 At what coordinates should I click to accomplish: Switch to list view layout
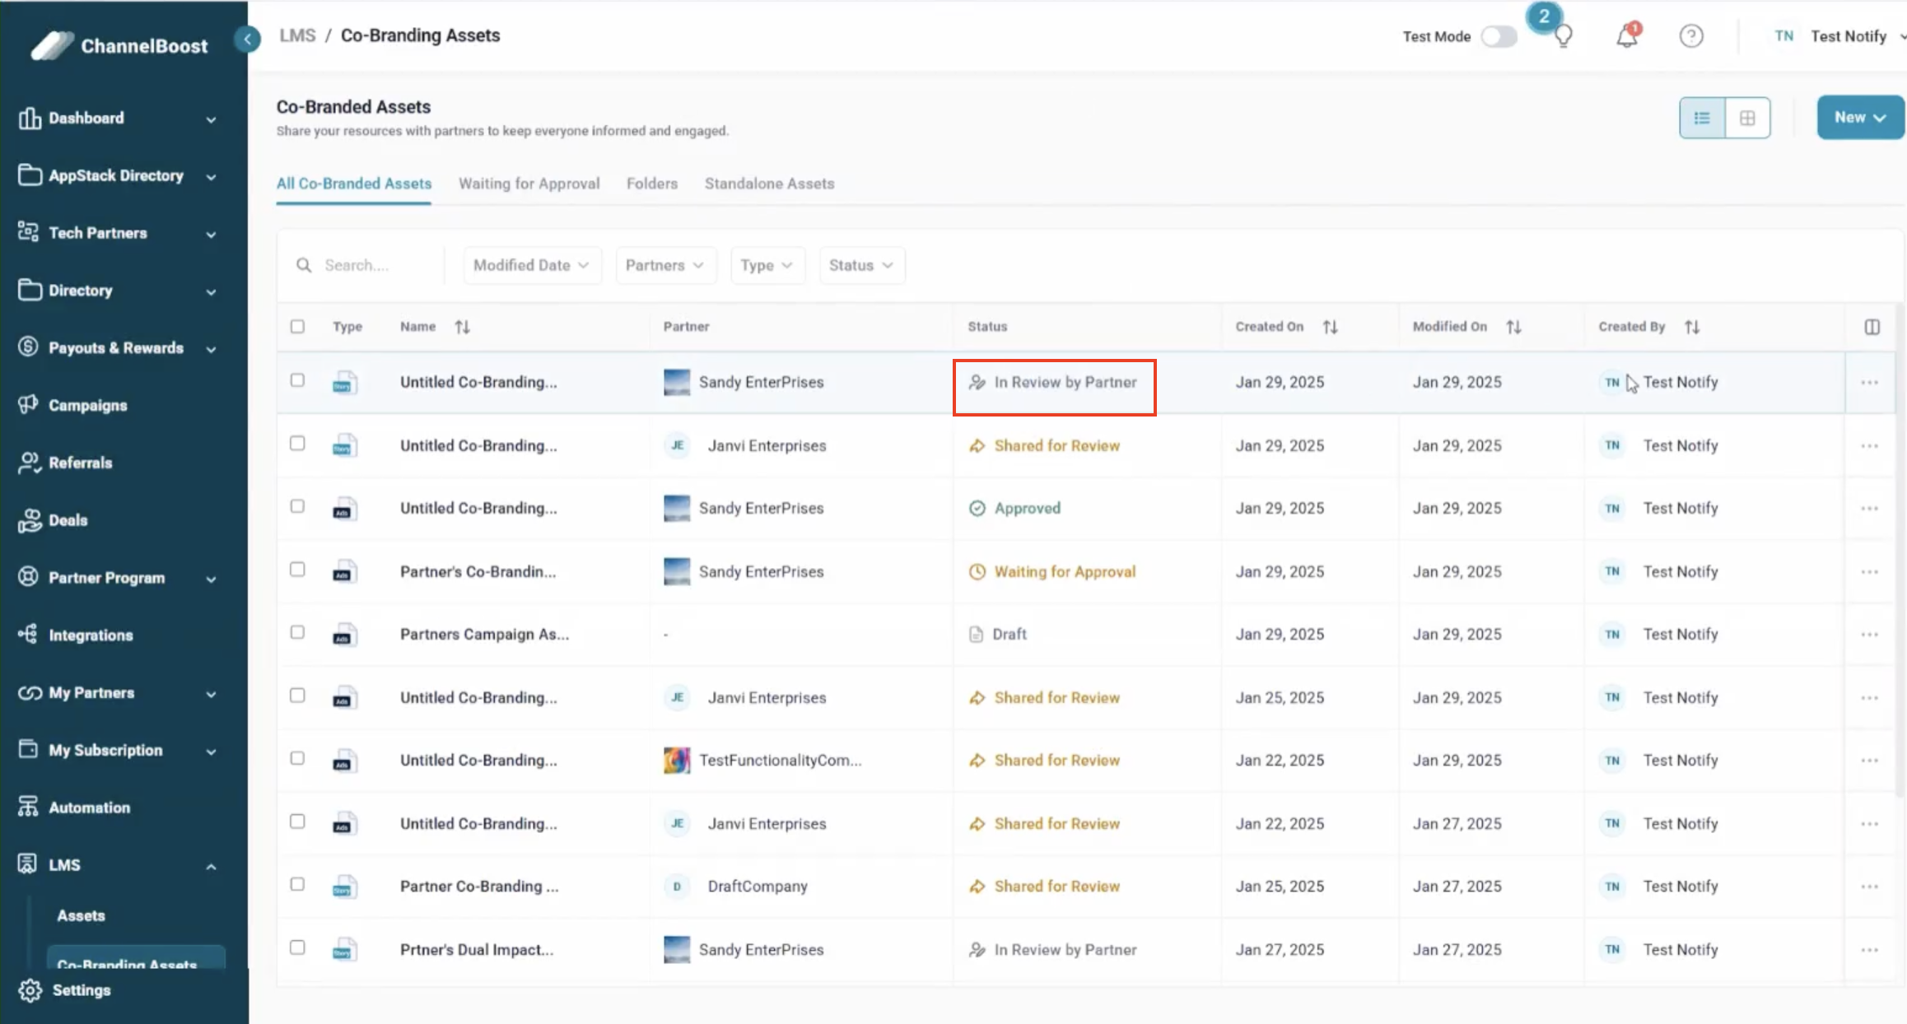click(1702, 118)
